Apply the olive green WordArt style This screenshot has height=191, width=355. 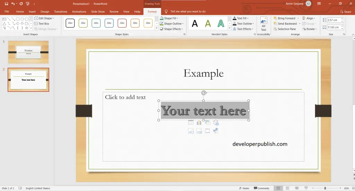[x=208, y=24]
